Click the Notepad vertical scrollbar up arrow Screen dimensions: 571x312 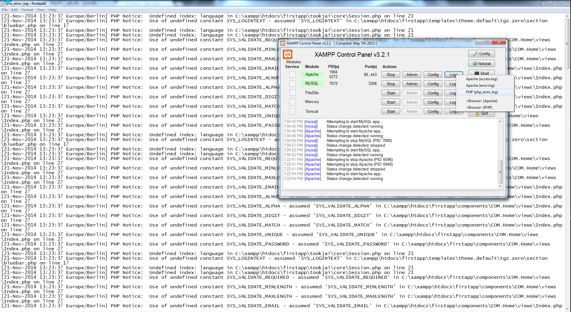(x=567, y=16)
